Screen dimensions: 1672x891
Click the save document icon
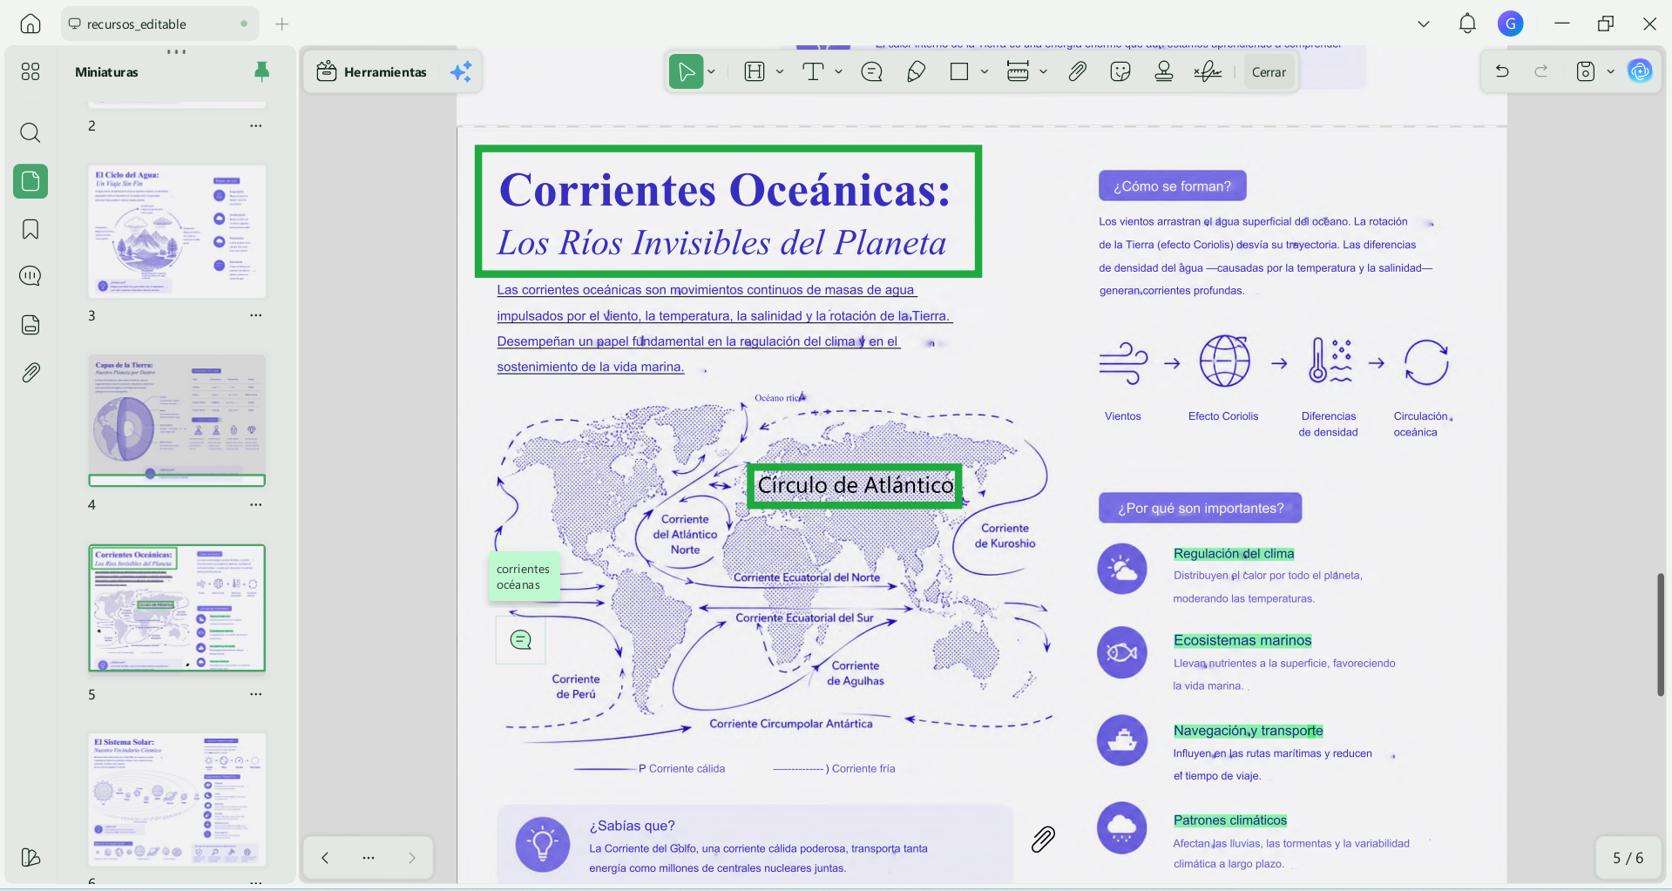[1586, 71]
